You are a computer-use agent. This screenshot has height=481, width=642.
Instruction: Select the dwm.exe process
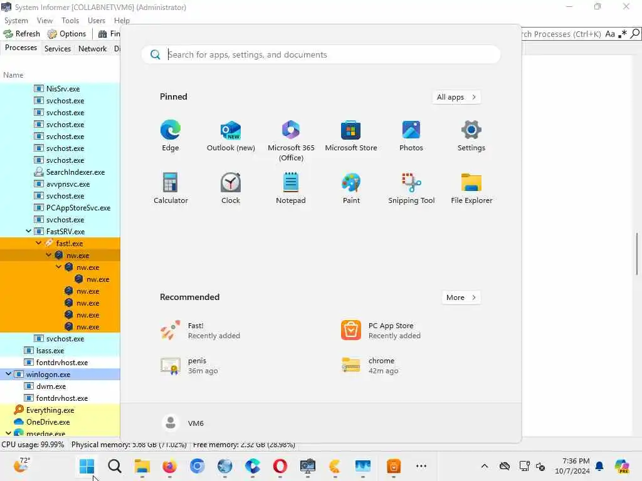[x=60, y=386]
